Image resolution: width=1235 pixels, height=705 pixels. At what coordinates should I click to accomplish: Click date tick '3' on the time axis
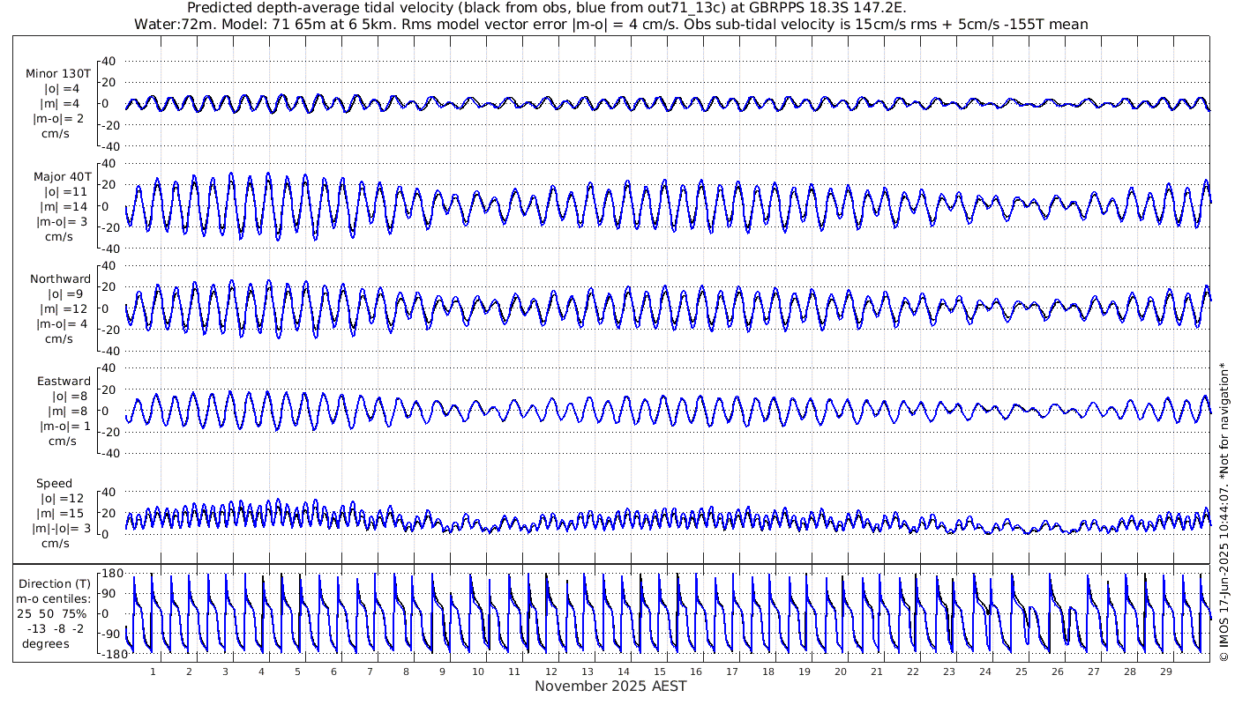[x=225, y=672]
